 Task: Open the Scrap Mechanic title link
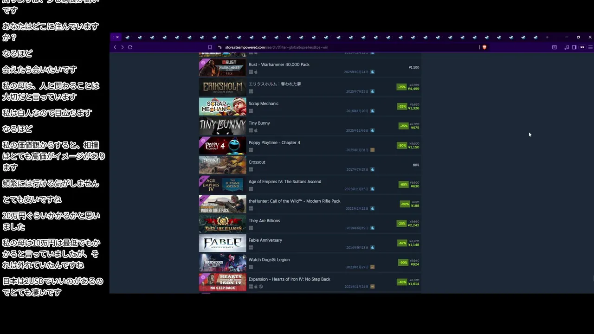(264, 103)
